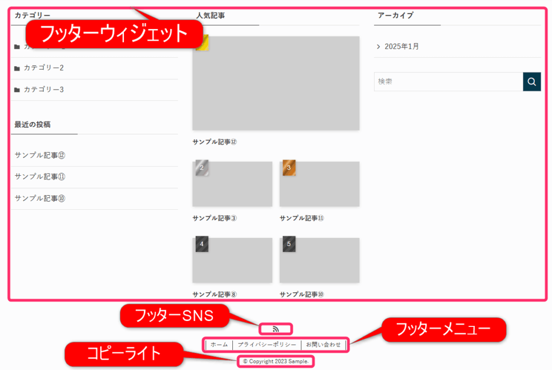552x370 pixels.
Task: Open recent post サンプル記事⑪ in 最近の投稿
Action: coord(40,176)
